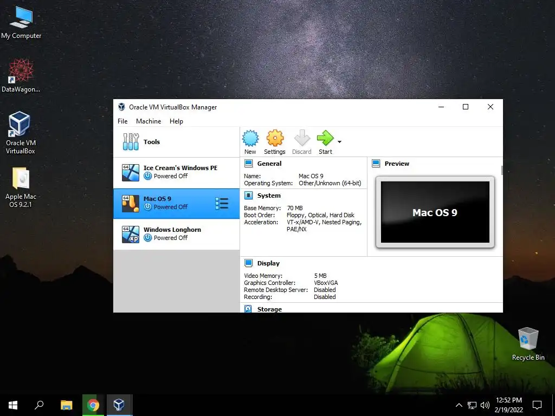The image size is (555, 416).
Task: Click the System section header
Action: [269, 195]
